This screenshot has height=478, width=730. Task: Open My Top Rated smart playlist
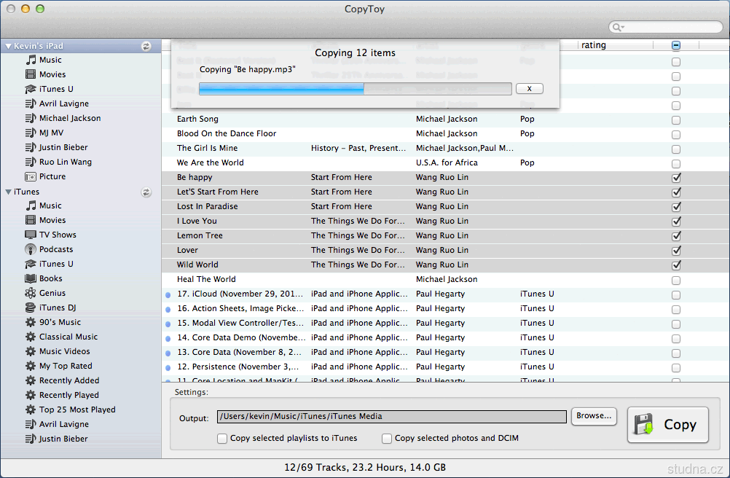click(x=66, y=366)
